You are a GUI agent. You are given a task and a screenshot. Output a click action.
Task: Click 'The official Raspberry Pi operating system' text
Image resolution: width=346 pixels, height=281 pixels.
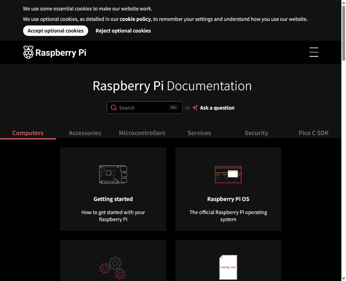pyautogui.click(x=228, y=216)
